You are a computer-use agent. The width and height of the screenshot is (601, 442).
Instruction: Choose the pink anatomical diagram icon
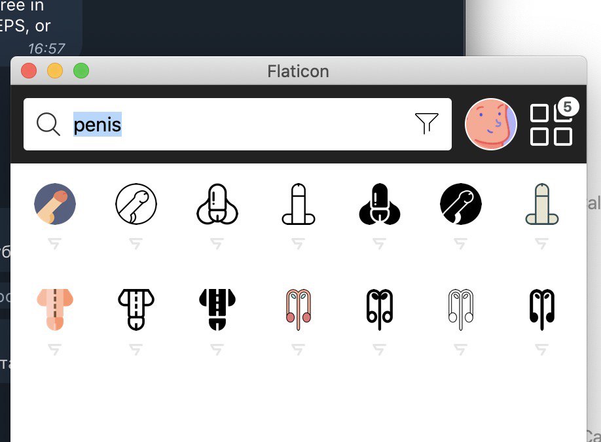coord(298,309)
